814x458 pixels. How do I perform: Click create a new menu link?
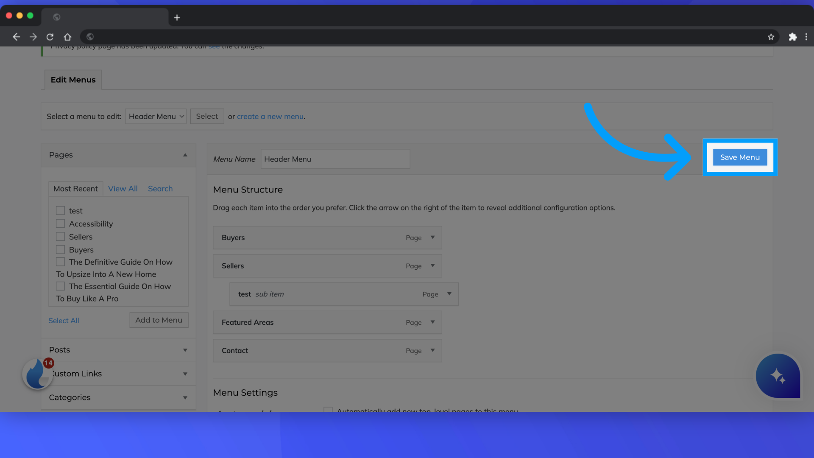[270, 116]
